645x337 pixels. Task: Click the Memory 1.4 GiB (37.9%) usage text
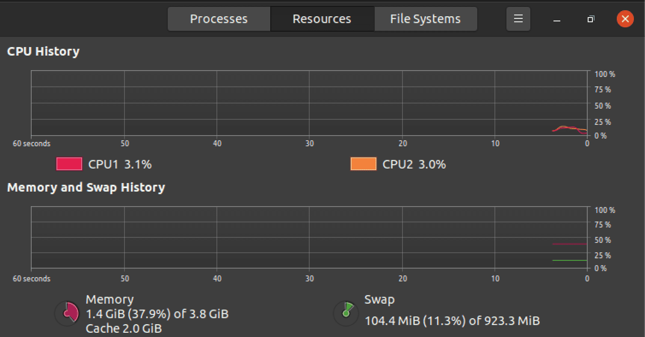[157, 314]
